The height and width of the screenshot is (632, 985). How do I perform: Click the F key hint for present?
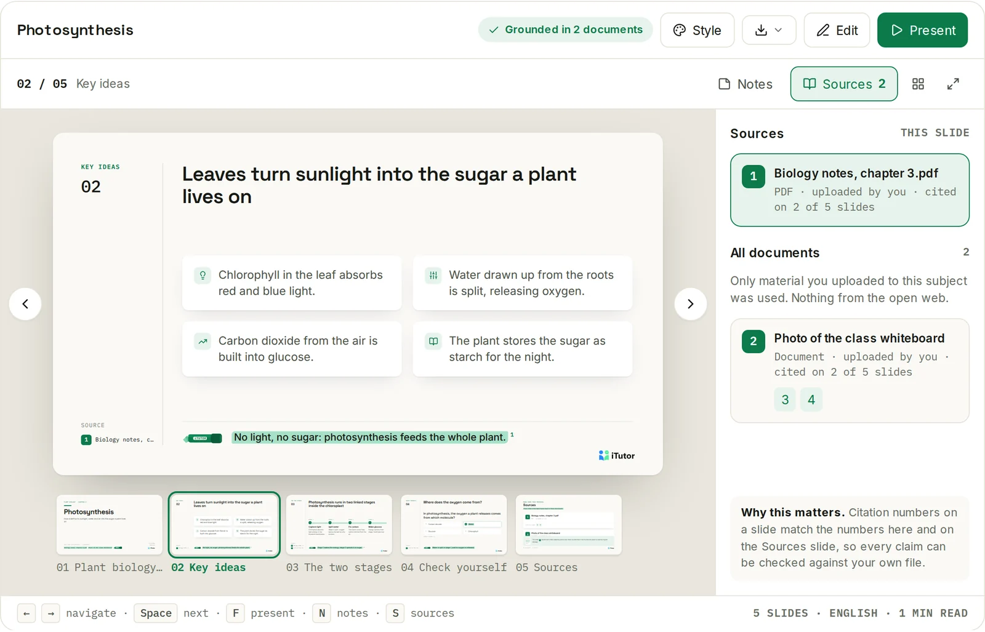coord(236,614)
